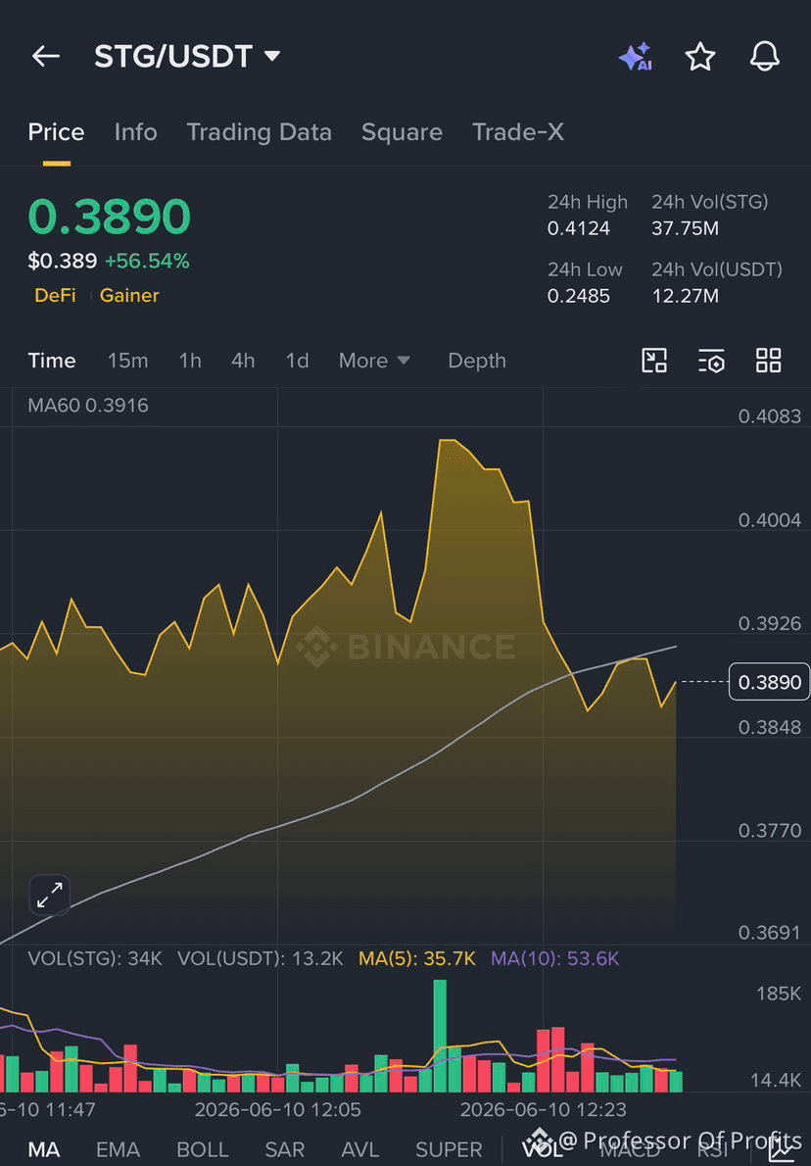The image size is (811, 1166).
Task: Enable the SUPER indicator
Action: coord(449,1149)
